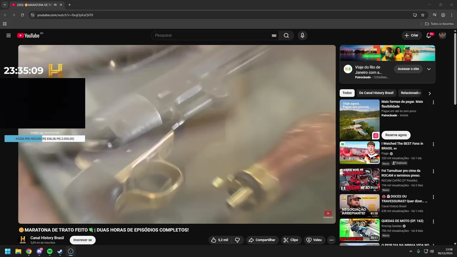Open the YouTube hamburger guide menu
The width and height of the screenshot is (457, 257).
click(x=9, y=35)
